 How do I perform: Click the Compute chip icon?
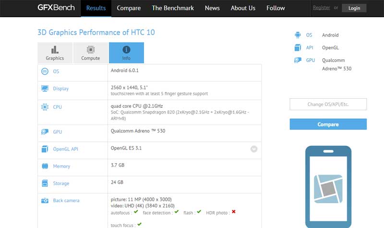coord(91,50)
